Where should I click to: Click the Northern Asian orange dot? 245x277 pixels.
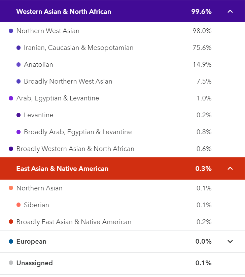click(11, 188)
